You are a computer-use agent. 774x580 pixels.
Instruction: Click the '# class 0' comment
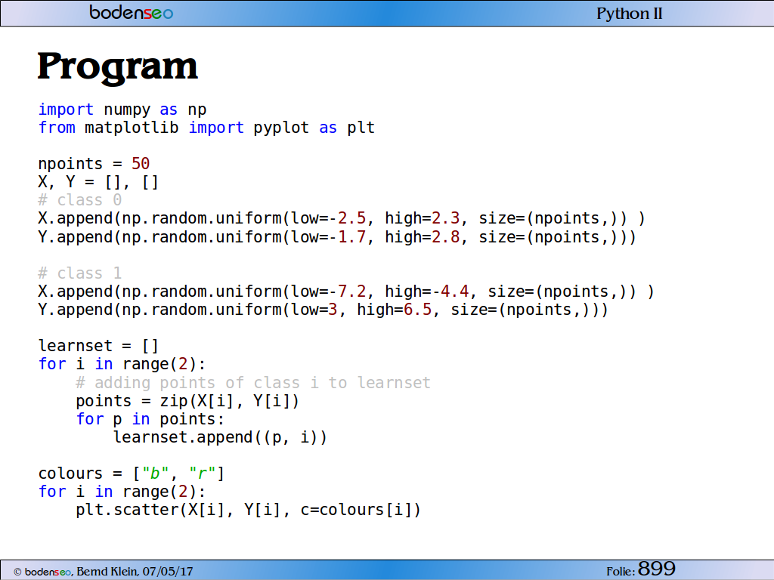[x=80, y=200]
